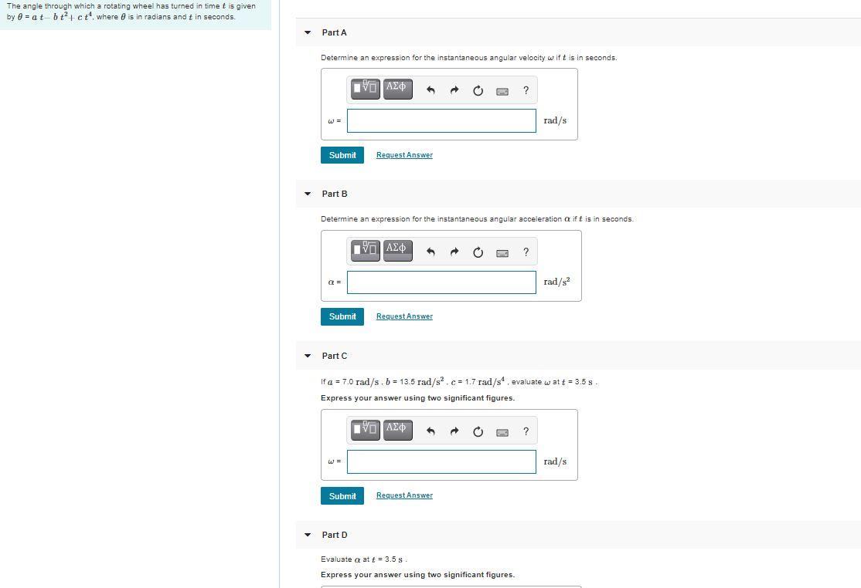The height and width of the screenshot is (588, 861).
Task: Reset Part C answer with circular arrow
Action: (478, 431)
